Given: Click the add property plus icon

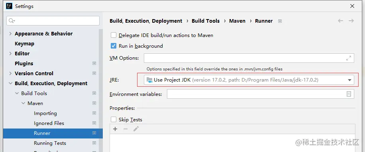Looking at the screenshot, I should pyautogui.click(x=115, y=129).
